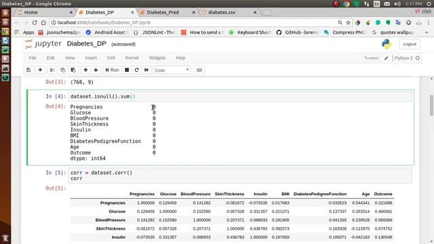
Task: Show more bookmarks with the chevron
Action: point(427,33)
